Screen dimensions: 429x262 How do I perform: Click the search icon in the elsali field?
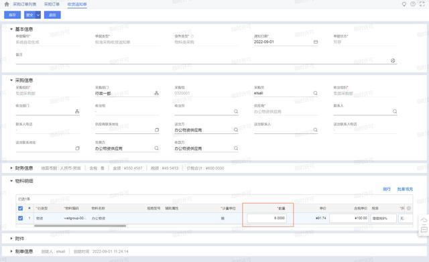tap(315, 93)
